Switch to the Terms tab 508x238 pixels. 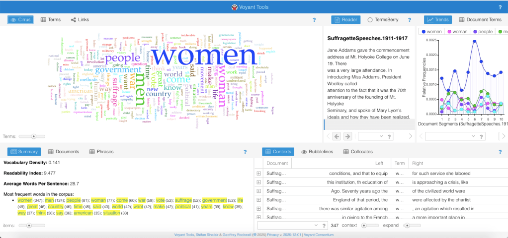[x=51, y=20]
